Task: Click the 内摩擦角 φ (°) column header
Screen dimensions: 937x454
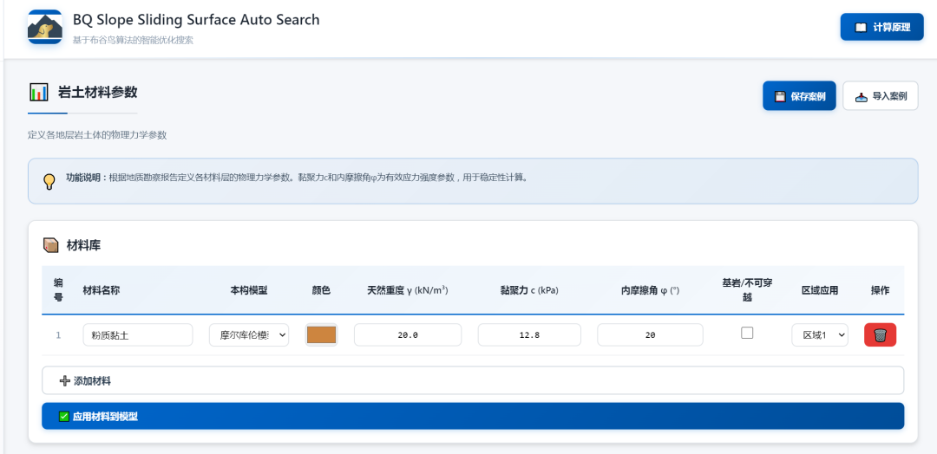Action: click(x=650, y=290)
